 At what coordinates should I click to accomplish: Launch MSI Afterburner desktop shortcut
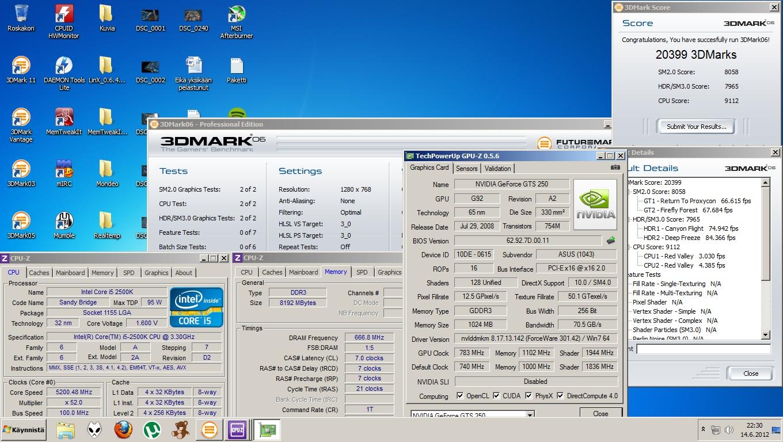coord(237,22)
